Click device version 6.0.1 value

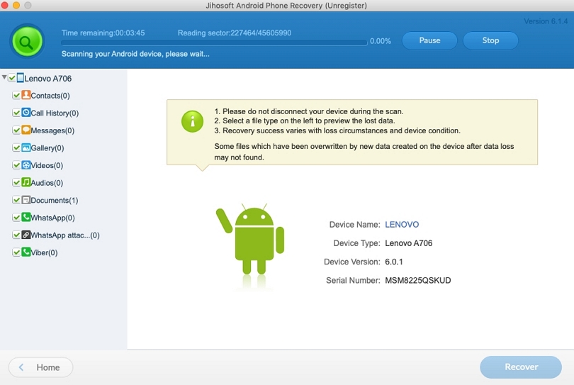tap(393, 262)
